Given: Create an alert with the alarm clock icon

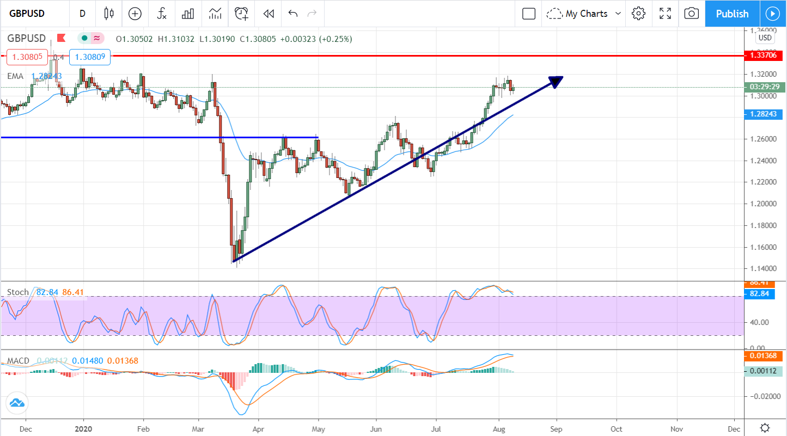Looking at the screenshot, I should pyautogui.click(x=242, y=14).
